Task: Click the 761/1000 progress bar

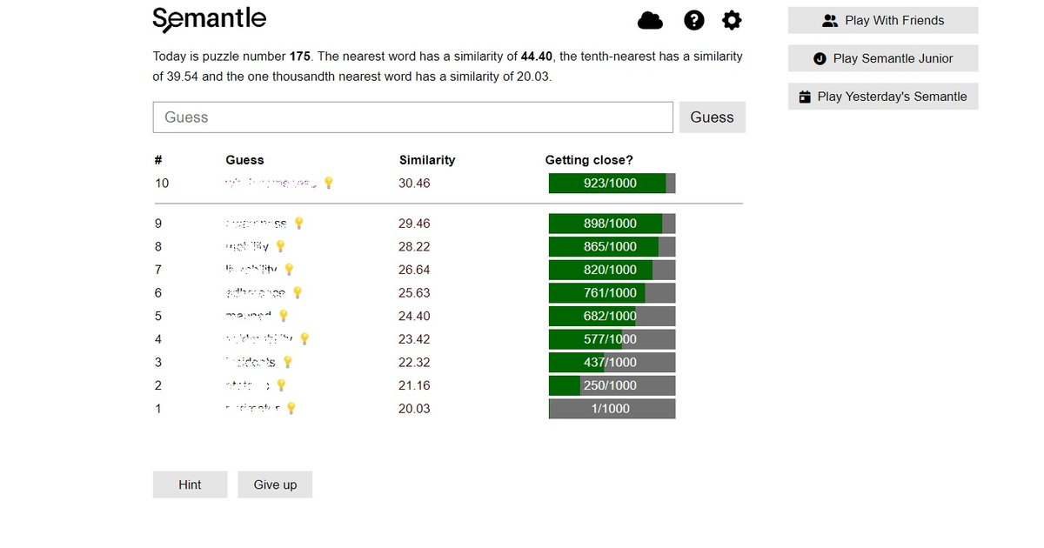Action: coord(612,293)
